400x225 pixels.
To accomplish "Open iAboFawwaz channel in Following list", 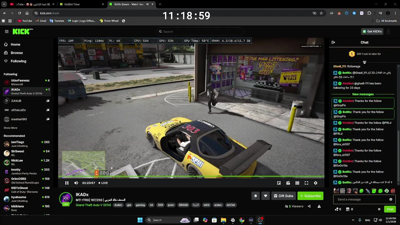I will click(x=27, y=82).
